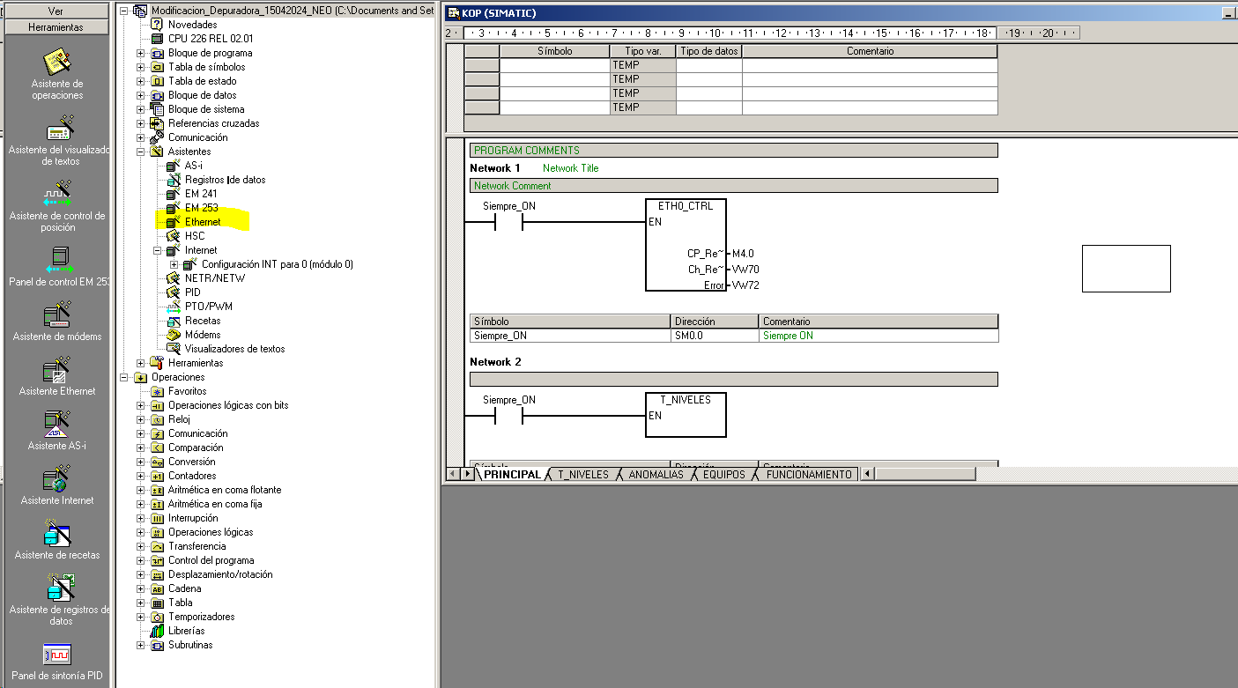The width and height of the screenshot is (1238, 688).
Task: Launch Asistente del visualizador de textos
Action: click(x=57, y=129)
